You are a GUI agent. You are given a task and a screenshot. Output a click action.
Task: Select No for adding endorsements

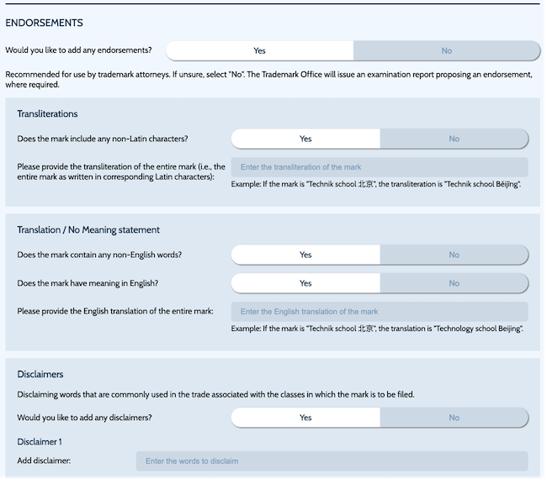pos(446,50)
